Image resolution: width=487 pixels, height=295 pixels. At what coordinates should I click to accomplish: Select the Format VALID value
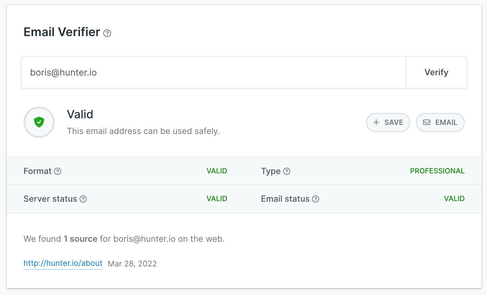tap(217, 171)
